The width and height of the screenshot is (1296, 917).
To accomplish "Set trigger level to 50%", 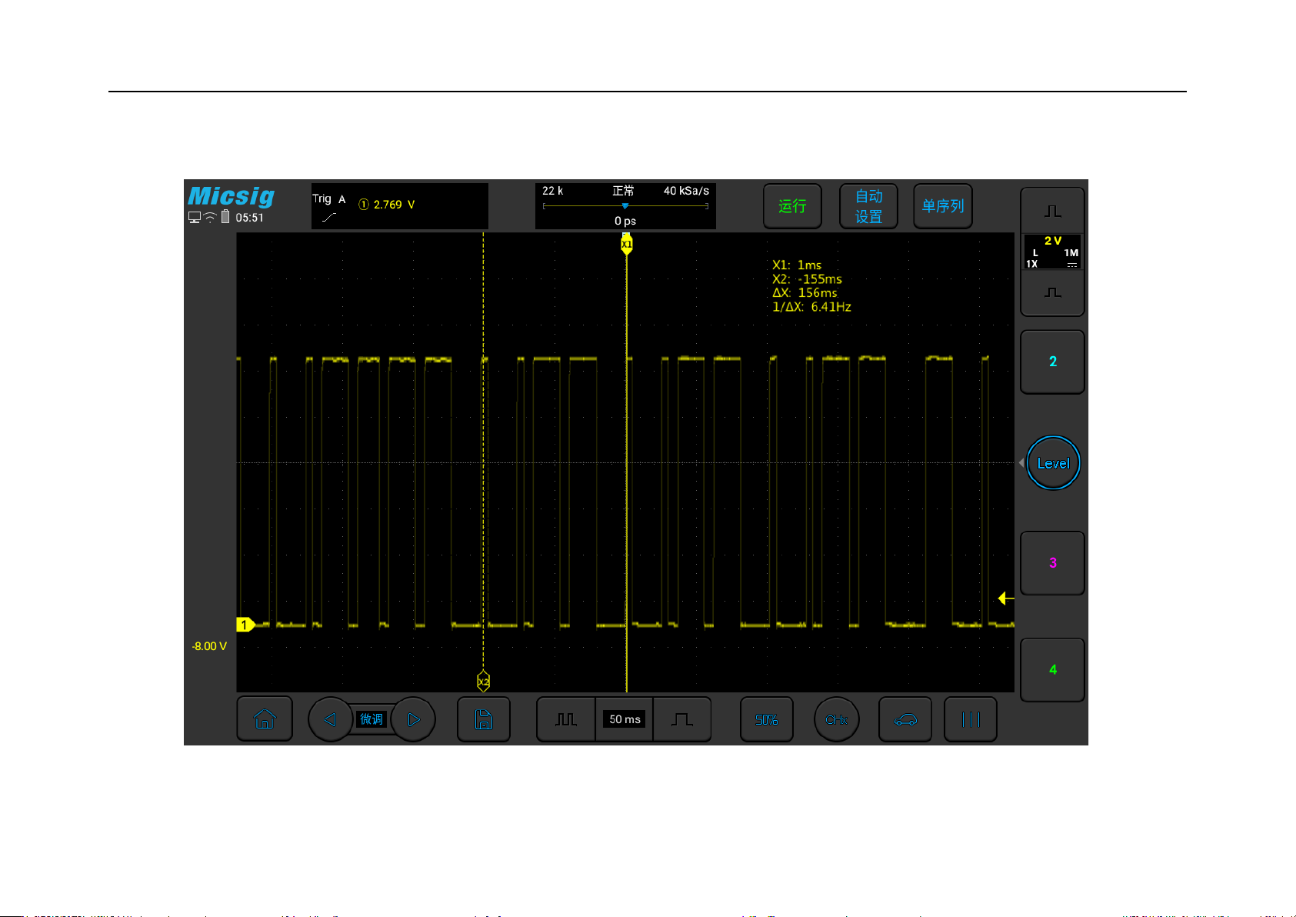I will [x=767, y=719].
